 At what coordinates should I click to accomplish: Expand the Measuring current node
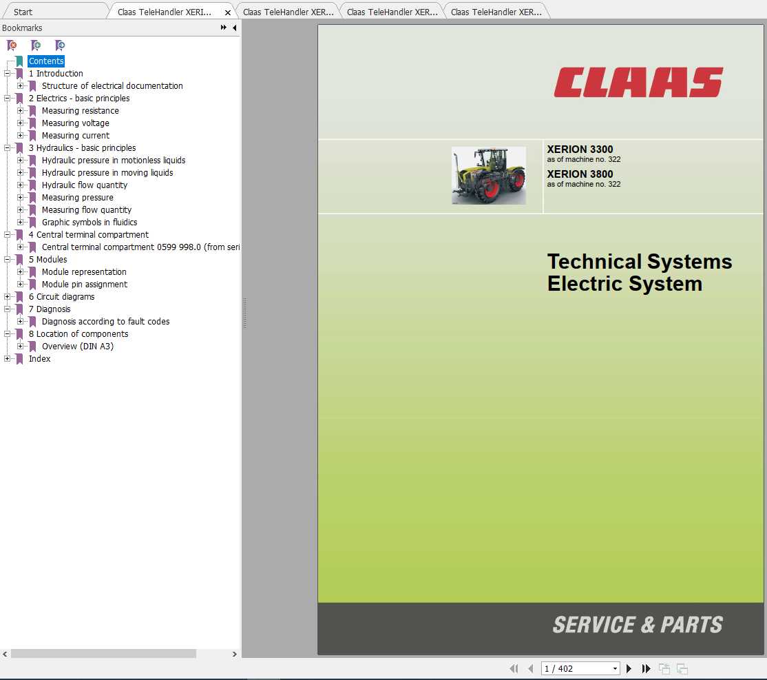(20, 135)
